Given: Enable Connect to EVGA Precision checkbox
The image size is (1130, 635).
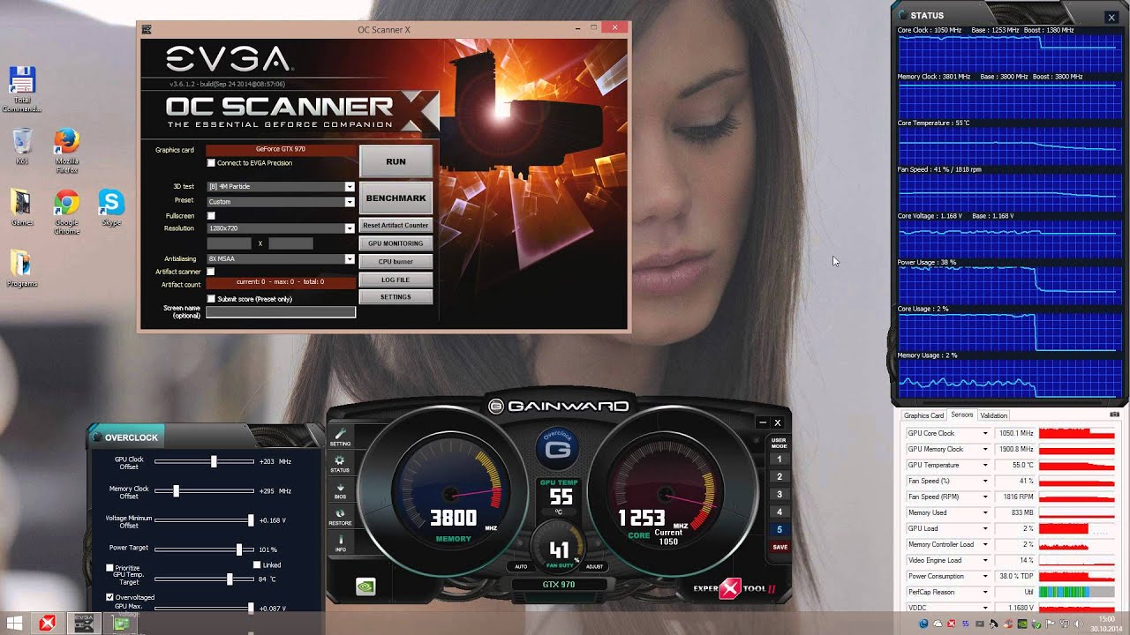Looking at the screenshot, I should 211,163.
